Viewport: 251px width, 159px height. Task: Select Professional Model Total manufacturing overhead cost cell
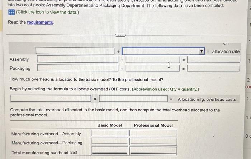coord(153,151)
